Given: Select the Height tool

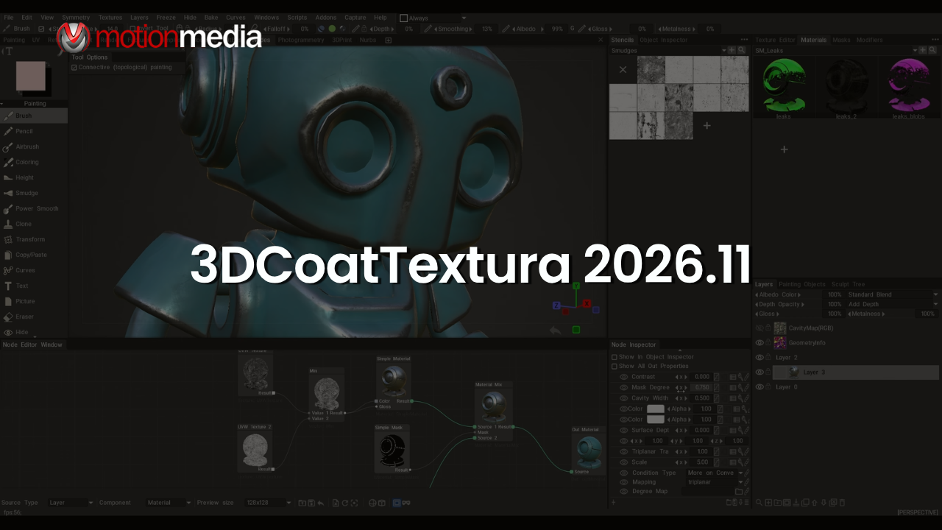Looking at the screenshot, I should click(34, 177).
